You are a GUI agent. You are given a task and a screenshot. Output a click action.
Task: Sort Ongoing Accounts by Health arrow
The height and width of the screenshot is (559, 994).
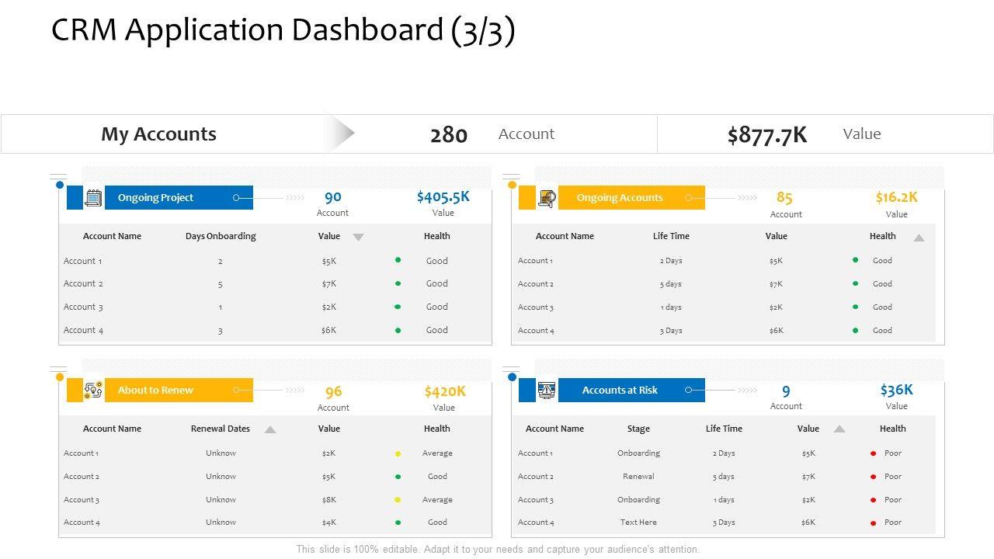pos(919,238)
